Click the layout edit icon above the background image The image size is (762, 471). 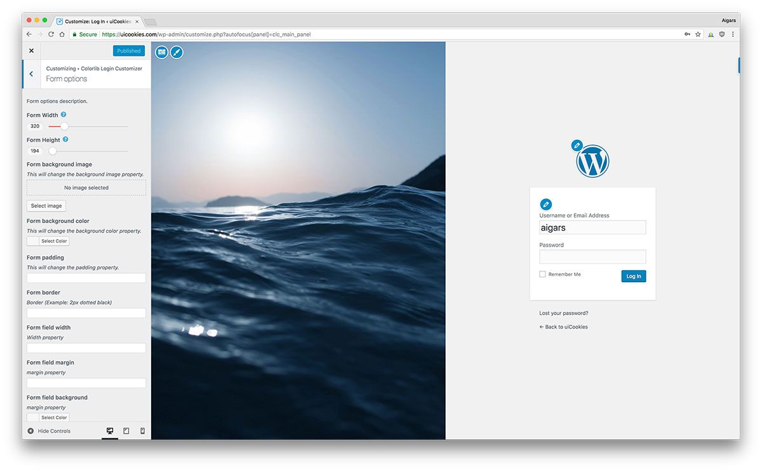pyautogui.click(x=162, y=52)
